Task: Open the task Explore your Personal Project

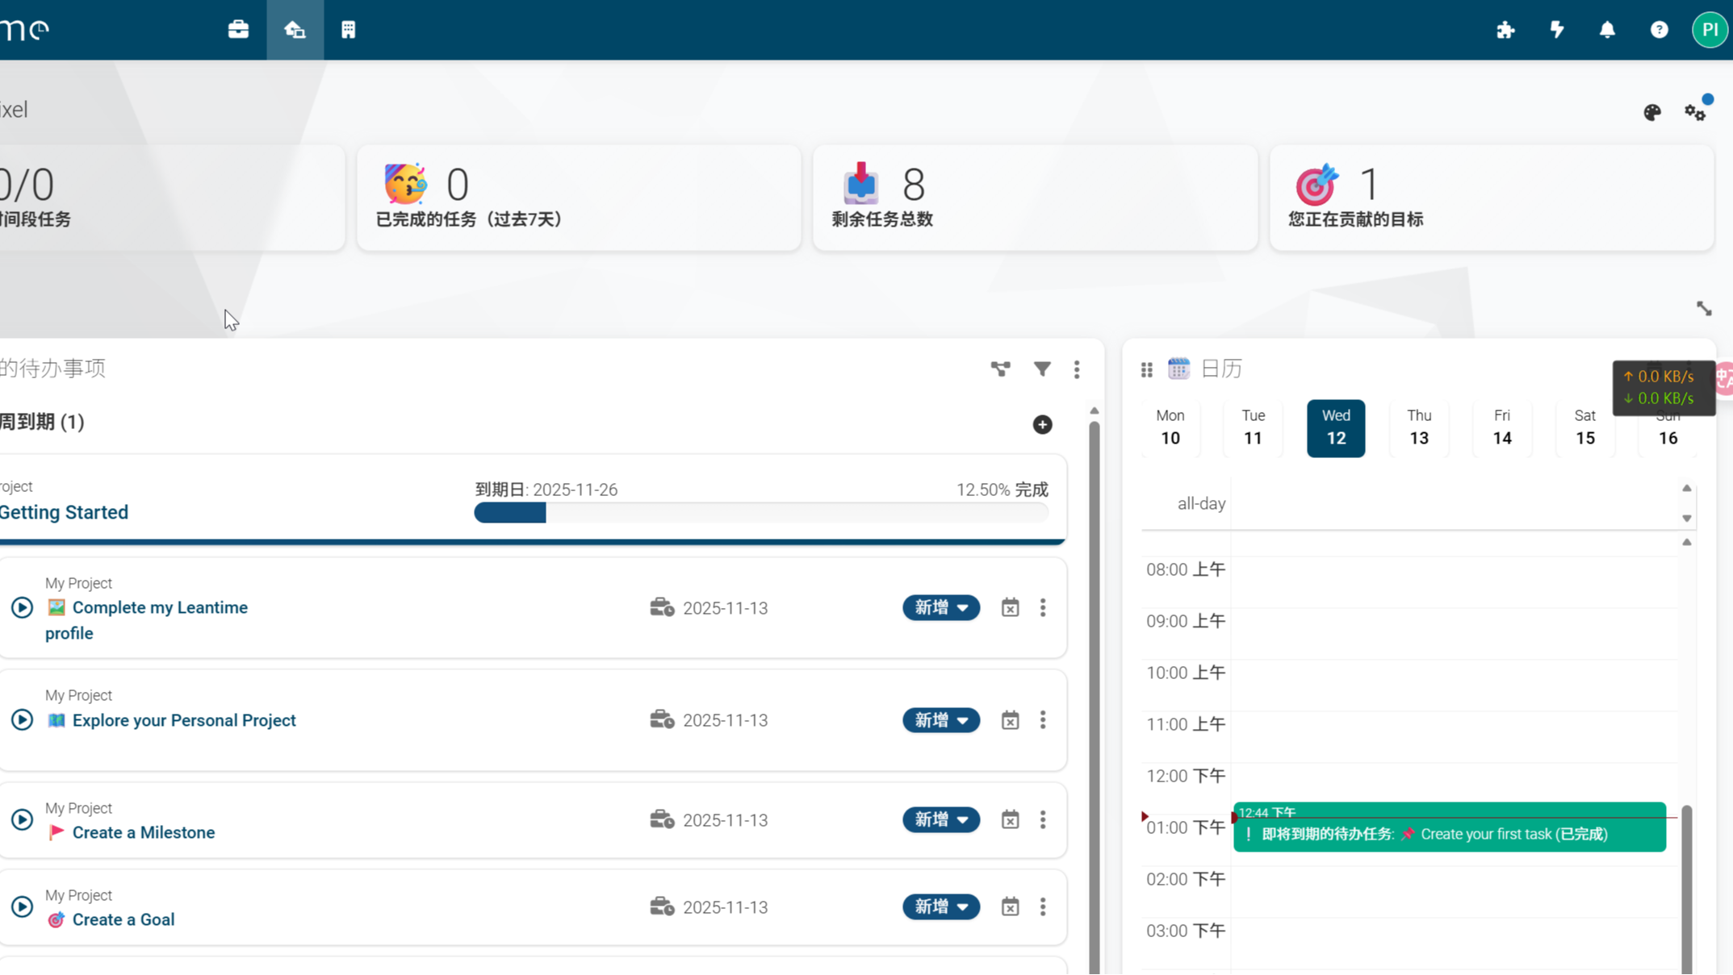Action: 184,720
